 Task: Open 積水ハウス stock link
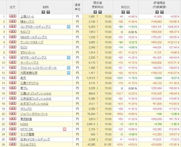pyautogui.click(x=27, y=21)
